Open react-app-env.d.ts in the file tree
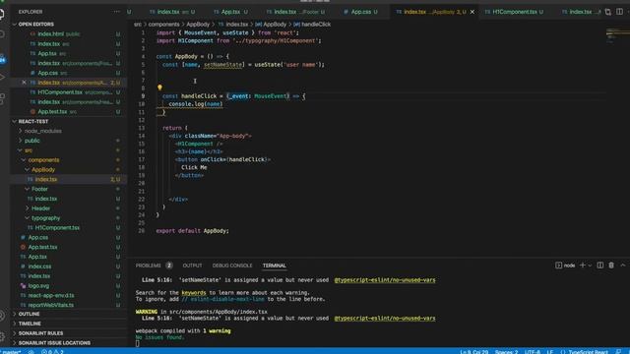Viewport: 630px width, 354px height. tap(51, 295)
